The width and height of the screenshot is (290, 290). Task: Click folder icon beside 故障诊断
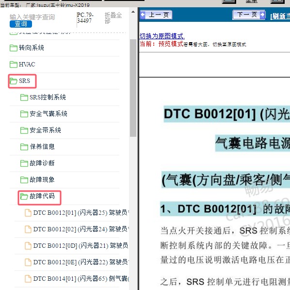click(24, 163)
